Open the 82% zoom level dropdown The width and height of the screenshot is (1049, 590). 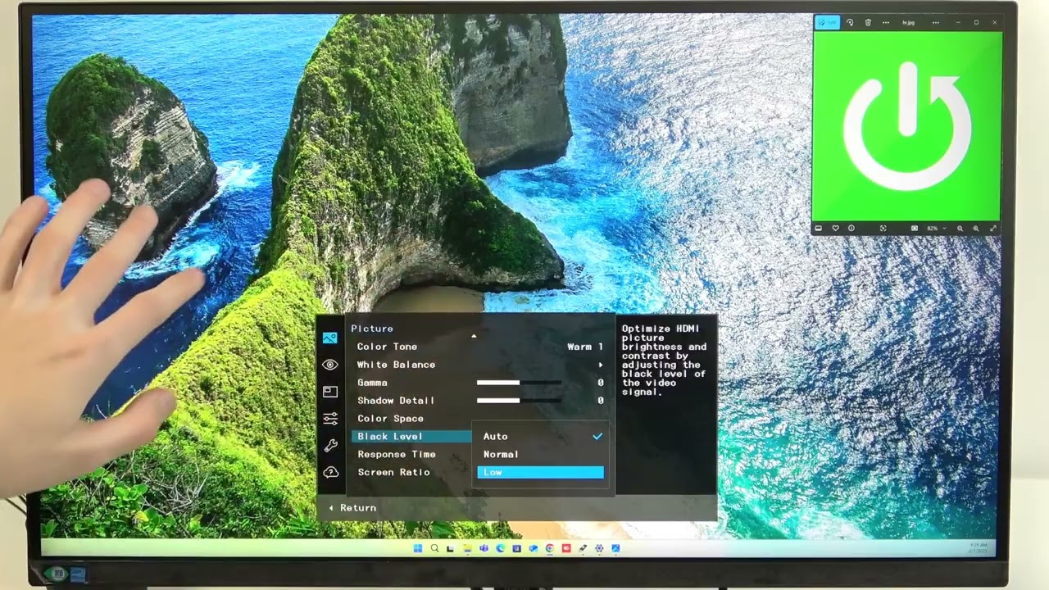pyautogui.click(x=937, y=229)
